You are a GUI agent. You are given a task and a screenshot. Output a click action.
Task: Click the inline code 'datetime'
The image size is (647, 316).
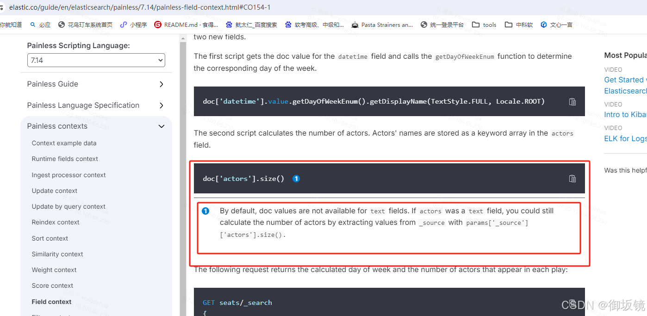353,57
